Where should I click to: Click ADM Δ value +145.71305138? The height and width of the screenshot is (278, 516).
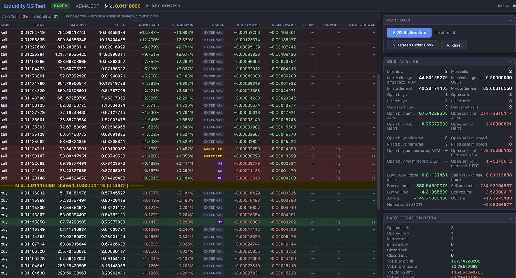[431, 198]
